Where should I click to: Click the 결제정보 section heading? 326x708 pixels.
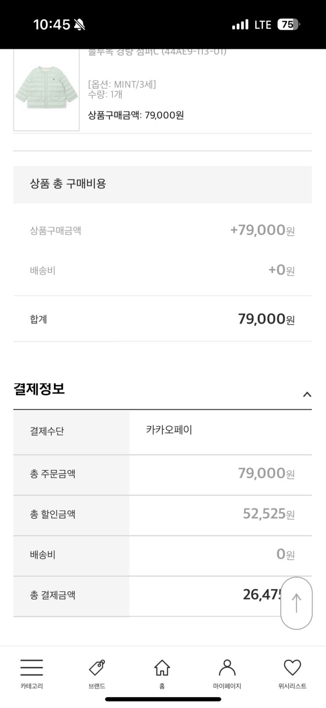39,389
